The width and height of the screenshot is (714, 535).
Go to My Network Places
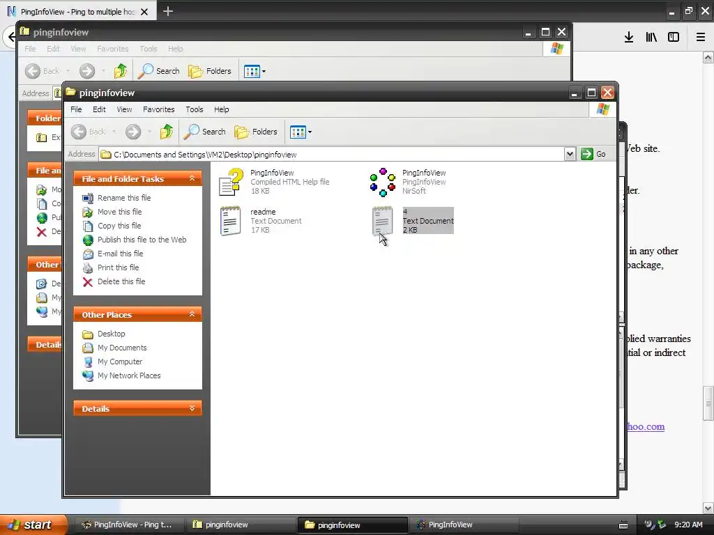pyautogui.click(x=129, y=375)
